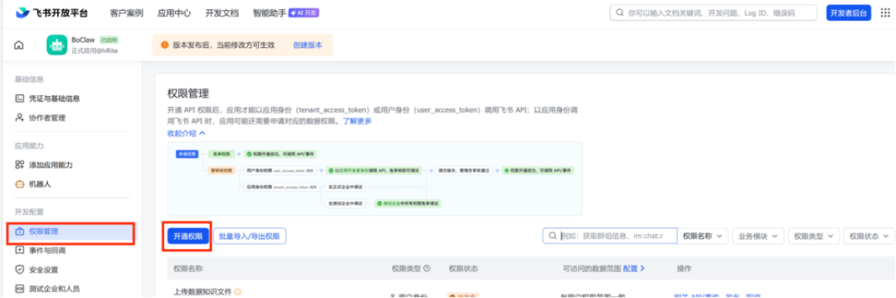The width and height of the screenshot is (896, 298).
Task: Click the BoClaw robot app avatar
Action: coord(56,45)
